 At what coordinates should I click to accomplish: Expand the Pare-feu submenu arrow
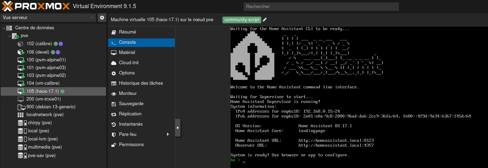168,134
